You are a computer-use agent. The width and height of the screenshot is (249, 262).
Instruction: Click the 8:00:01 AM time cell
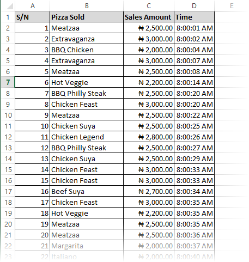coord(194,28)
